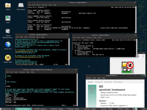Open the Monitor menu in System Monitor
Image resolution: width=147 pixels, height=110 pixels.
pos(89,78)
